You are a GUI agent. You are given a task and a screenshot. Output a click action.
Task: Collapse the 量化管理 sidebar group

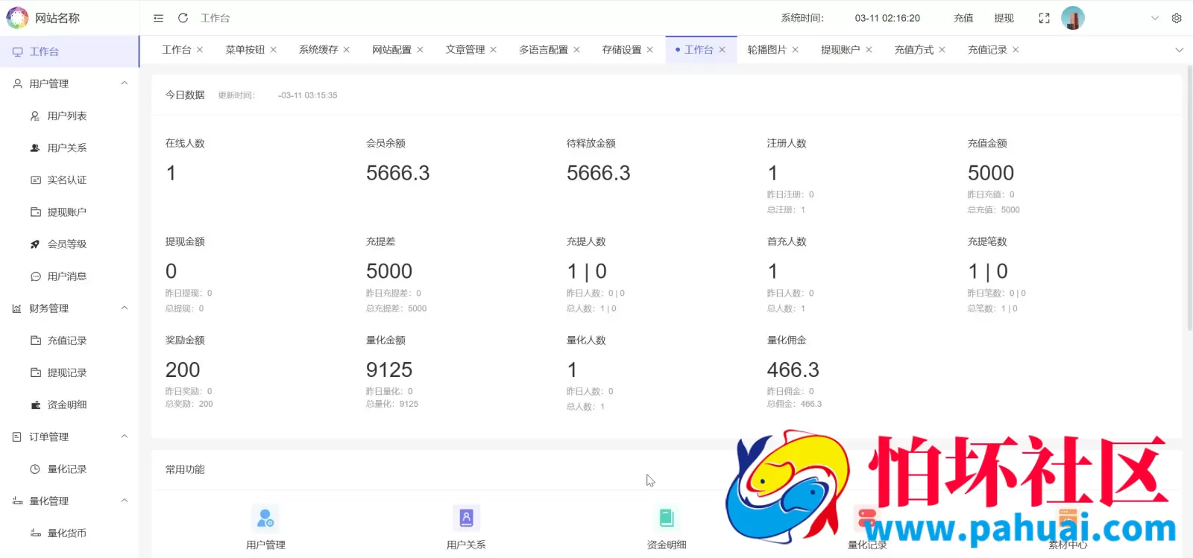[69, 501]
